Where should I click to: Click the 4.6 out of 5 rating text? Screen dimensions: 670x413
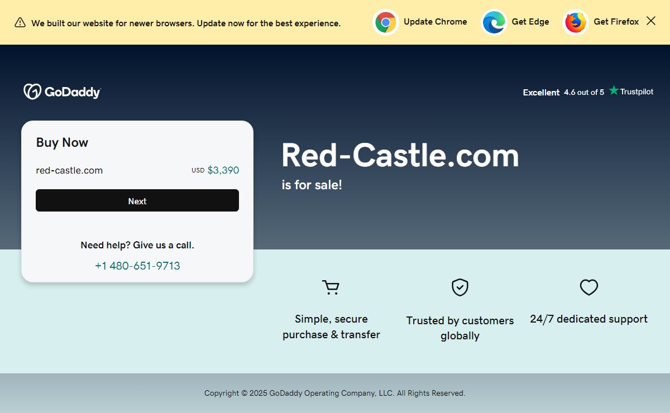[584, 92]
